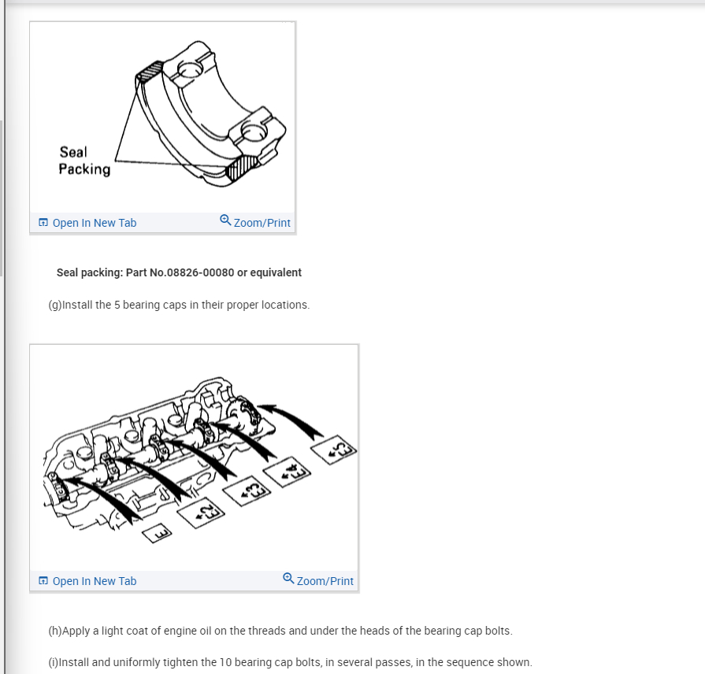Click the E2 cap marker in the diagram
This screenshot has width=705, height=674.
pos(201,513)
